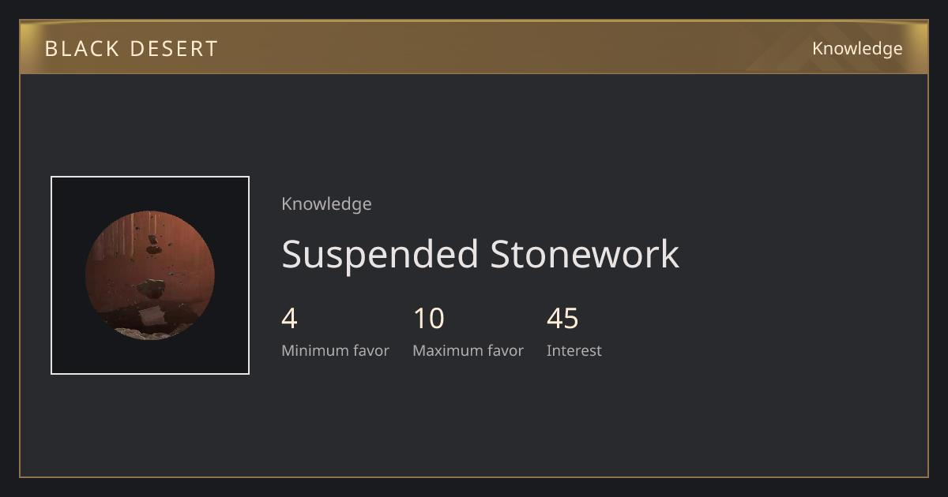Click the minimum favor value 4
This screenshot has height=497, width=948.
(289, 319)
